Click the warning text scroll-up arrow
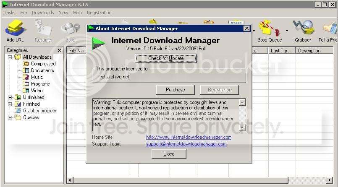The height and width of the screenshot is (187, 338). 242,102
